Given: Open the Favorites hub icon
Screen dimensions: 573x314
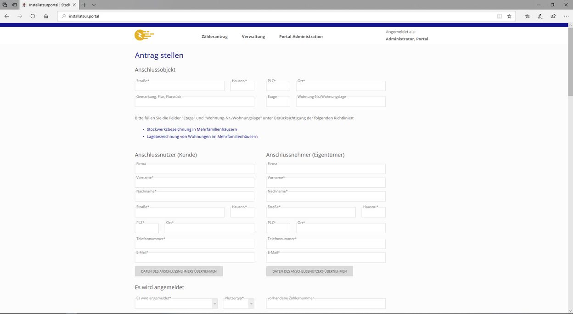Looking at the screenshot, I should (x=527, y=16).
